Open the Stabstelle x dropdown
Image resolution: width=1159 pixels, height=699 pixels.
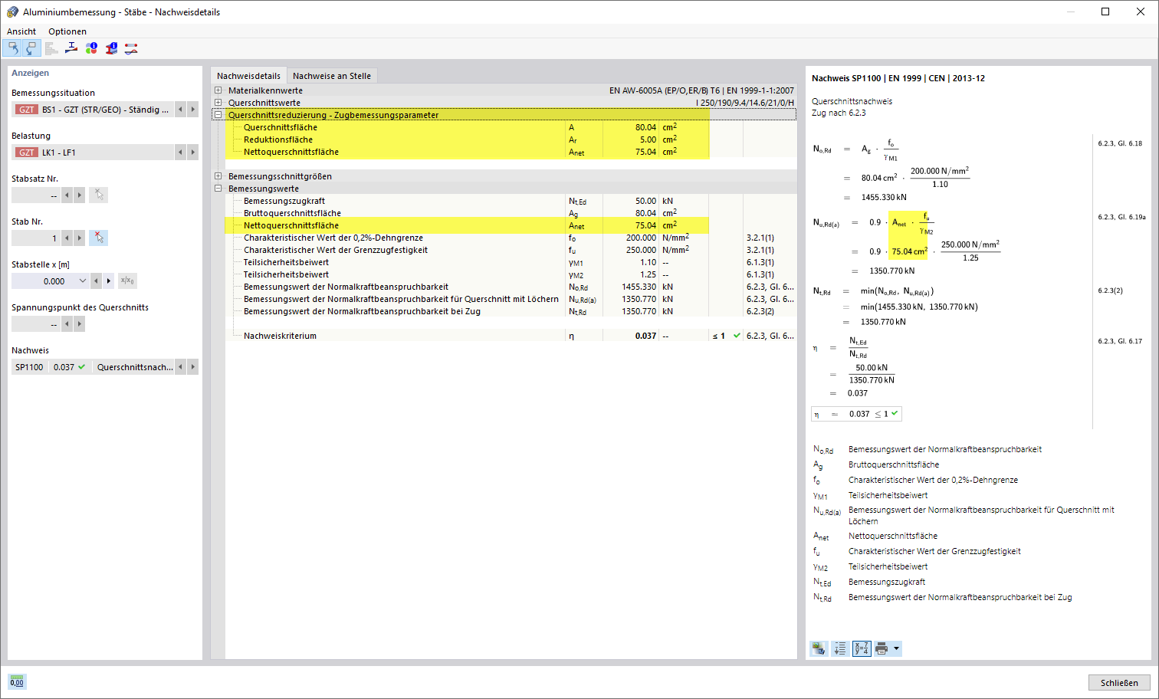[x=83, y=281]
